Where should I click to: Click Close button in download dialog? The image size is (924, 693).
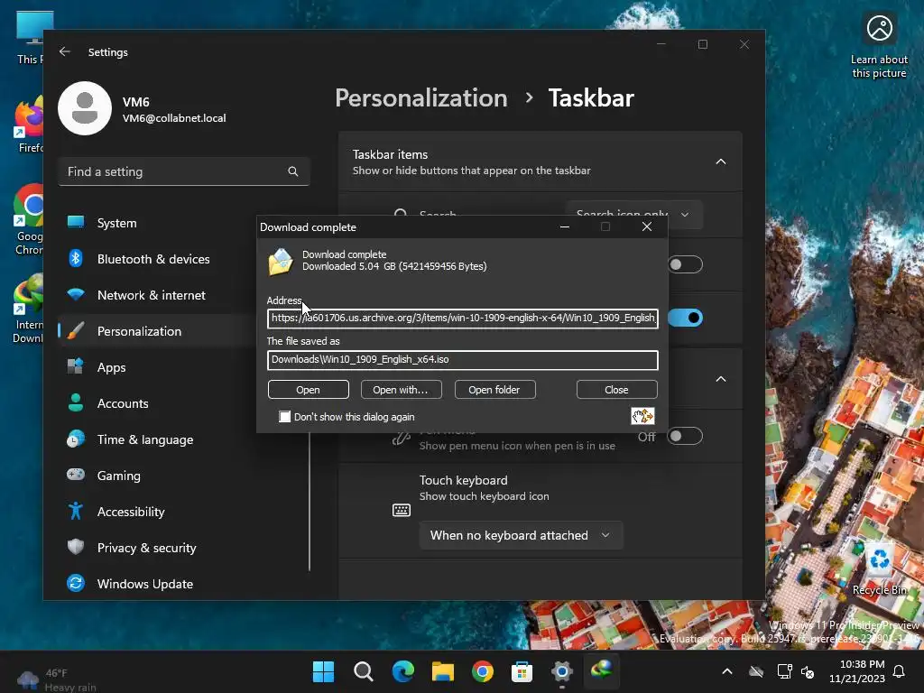(616, 390)
